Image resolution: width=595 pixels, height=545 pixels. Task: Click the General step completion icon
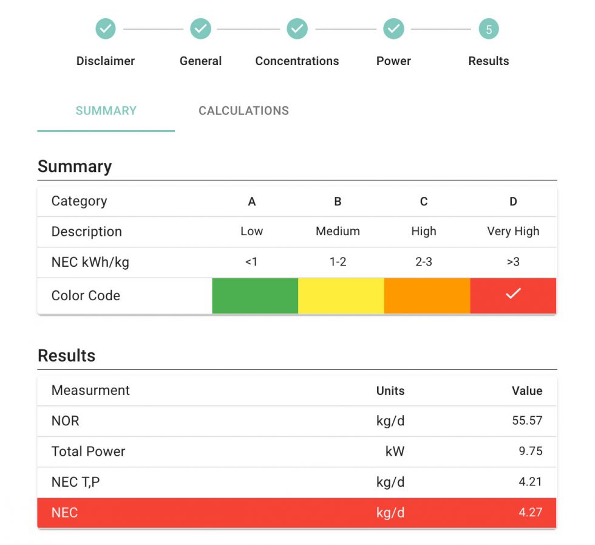[200, 29]
